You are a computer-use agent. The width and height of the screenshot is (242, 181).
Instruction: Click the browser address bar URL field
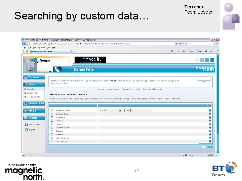[x=104, y=44]
